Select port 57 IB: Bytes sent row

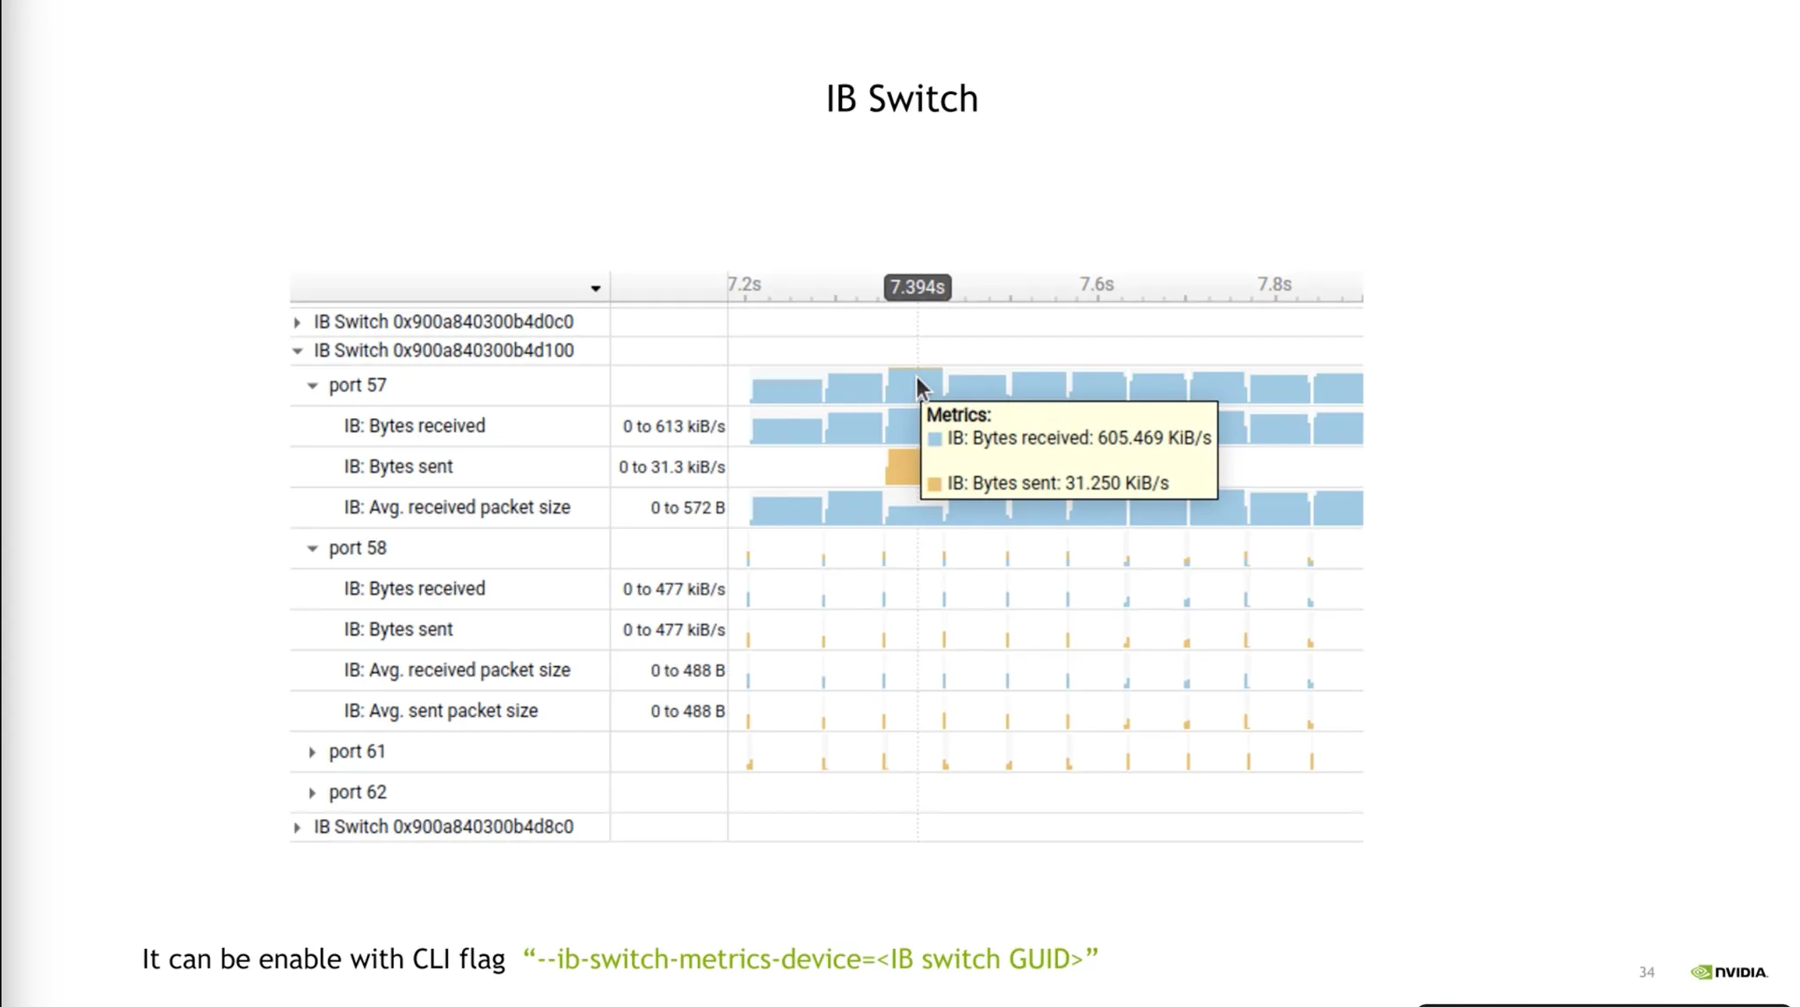point(398,467)
